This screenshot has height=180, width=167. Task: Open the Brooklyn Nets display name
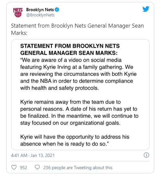tap(40, 10)
